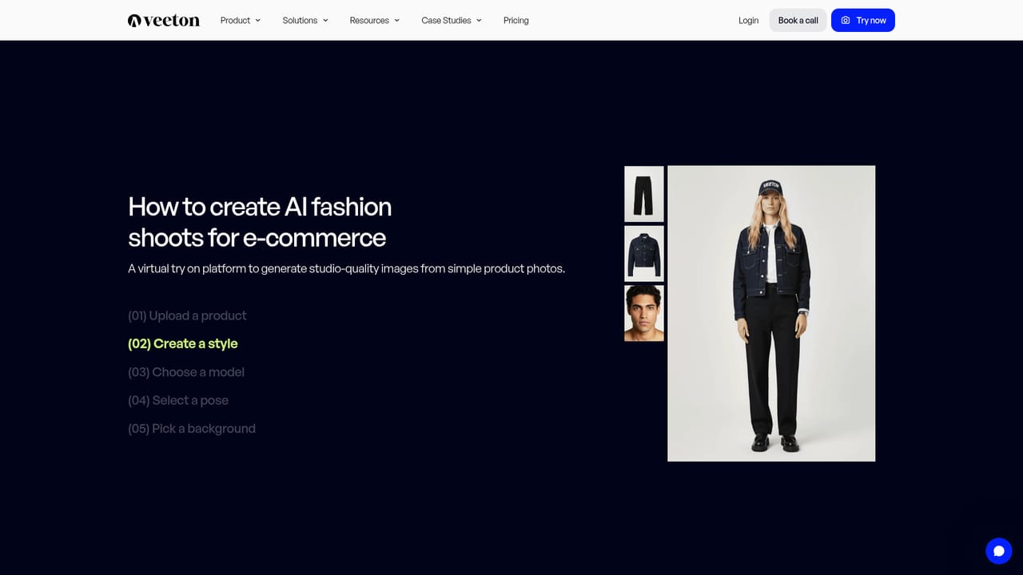
Task: Click the denim jacket thumbnail
Action: pos(644,253)
